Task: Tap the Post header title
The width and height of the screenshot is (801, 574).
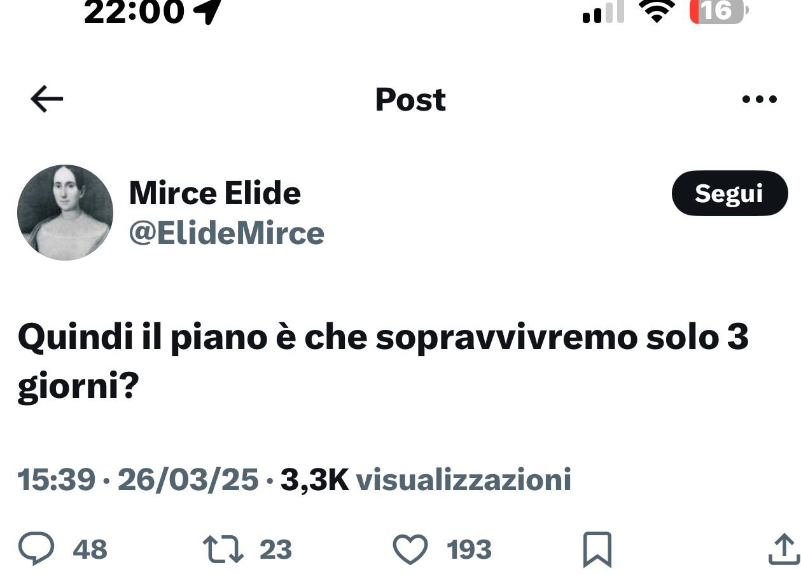Action: pos(410,100)
